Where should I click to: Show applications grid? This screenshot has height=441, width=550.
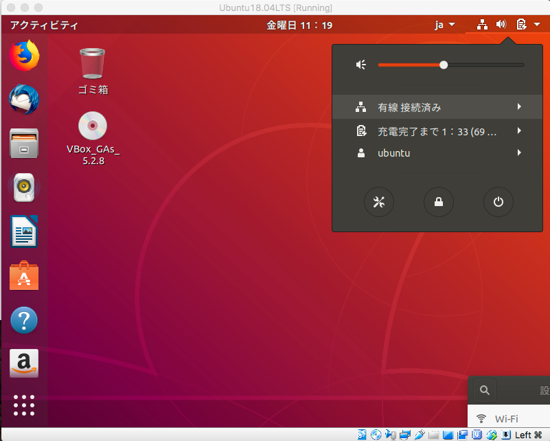point(24,405)
